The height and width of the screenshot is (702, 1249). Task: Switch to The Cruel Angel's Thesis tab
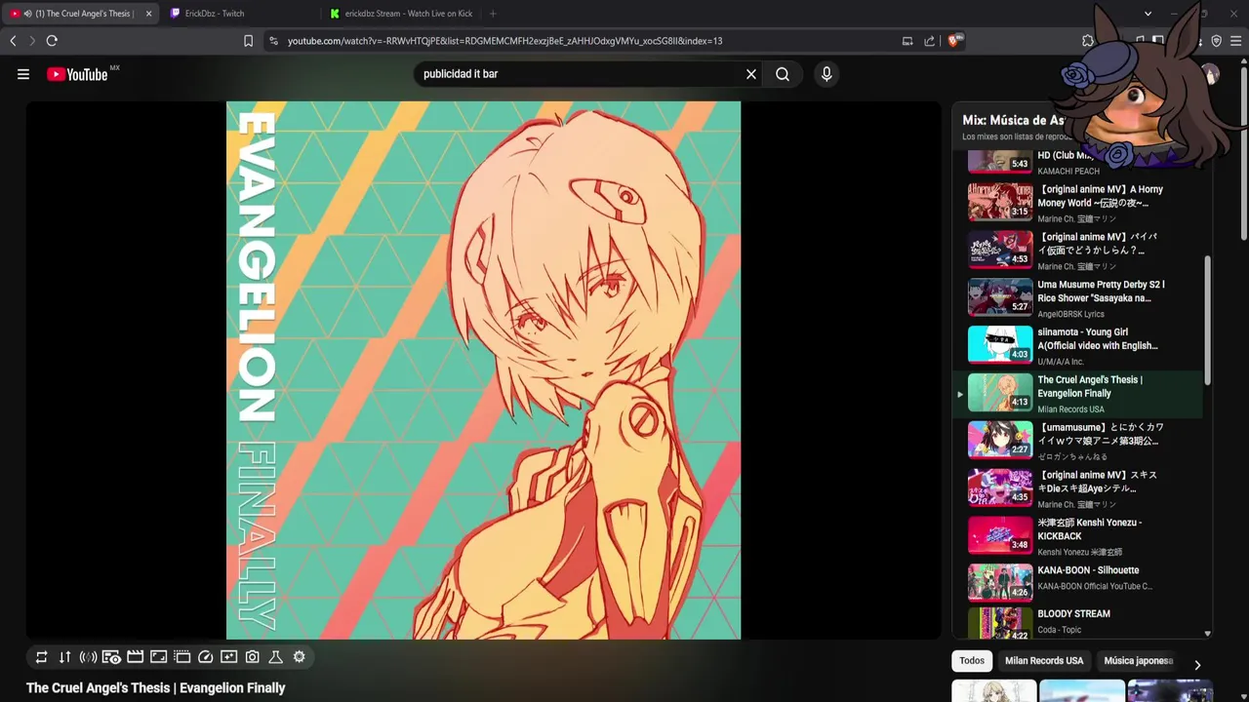80,14
